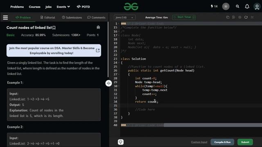This screenshot has width=262, height=147.
Task: Open the streak lightning counter
Action: (214, 7)
